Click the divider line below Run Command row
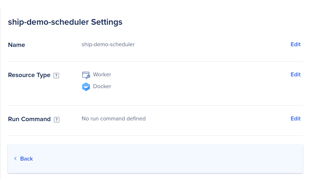310x186 pixels. coord(156,135)
